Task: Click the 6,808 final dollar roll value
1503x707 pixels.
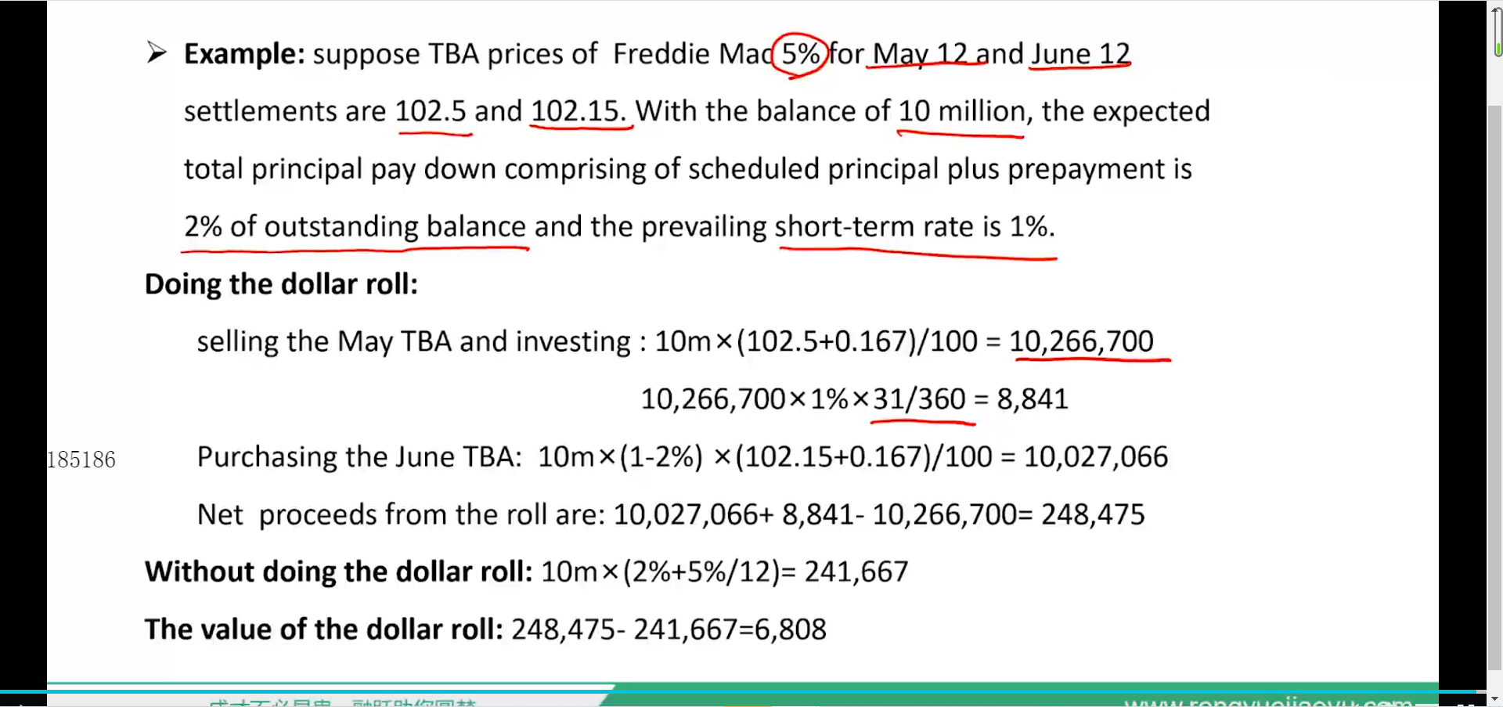Action: [790, 629]
